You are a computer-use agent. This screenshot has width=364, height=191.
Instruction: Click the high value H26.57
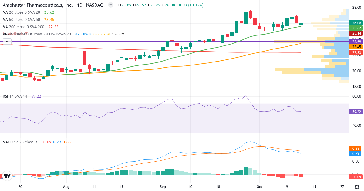pyautogui.click(x=140, y=5)
